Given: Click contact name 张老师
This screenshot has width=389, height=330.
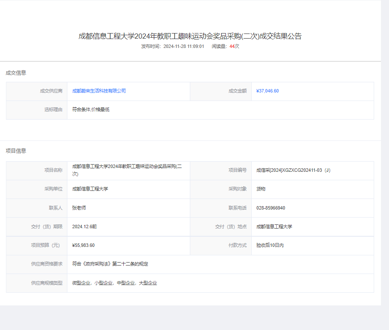Looking at the screenshot, I should pyautogui.click(x=79, y=208).
